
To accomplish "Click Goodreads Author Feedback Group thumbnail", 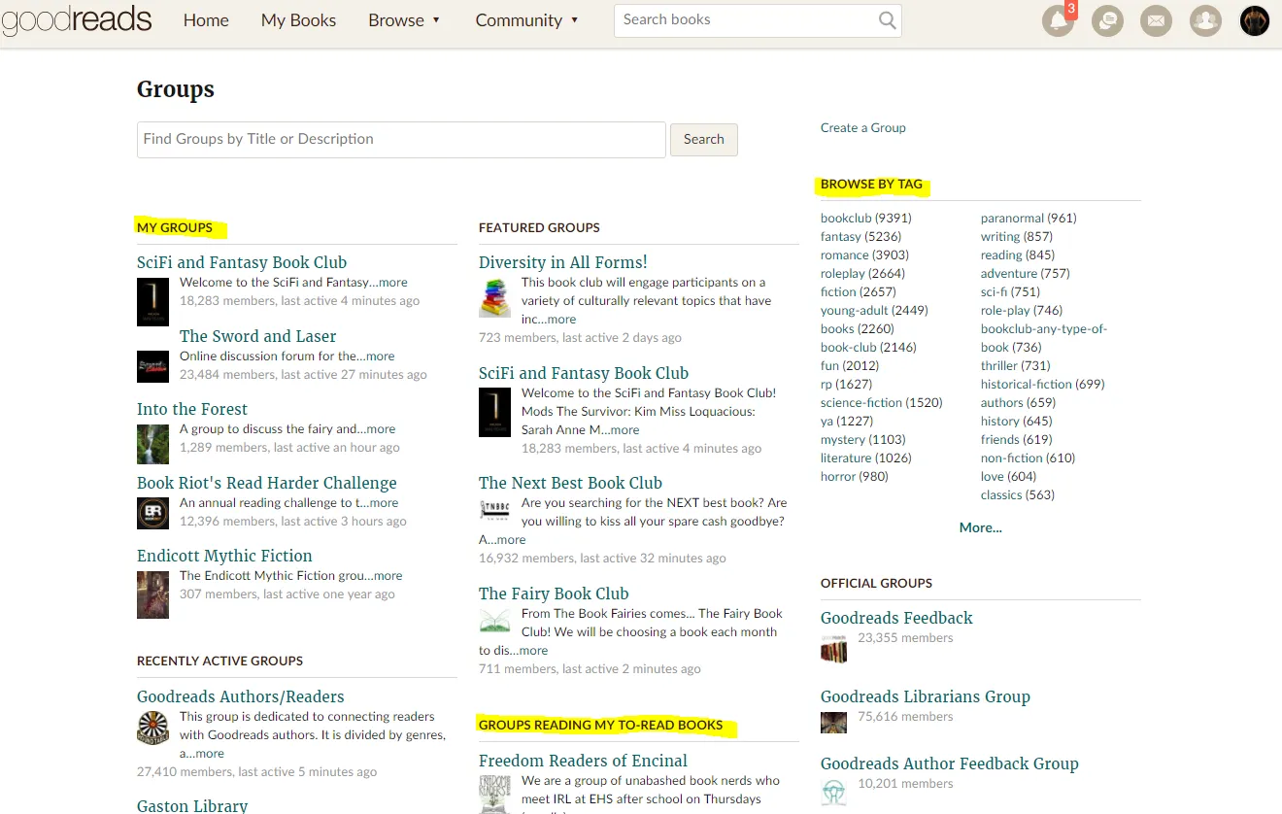I will pos(833,793).
